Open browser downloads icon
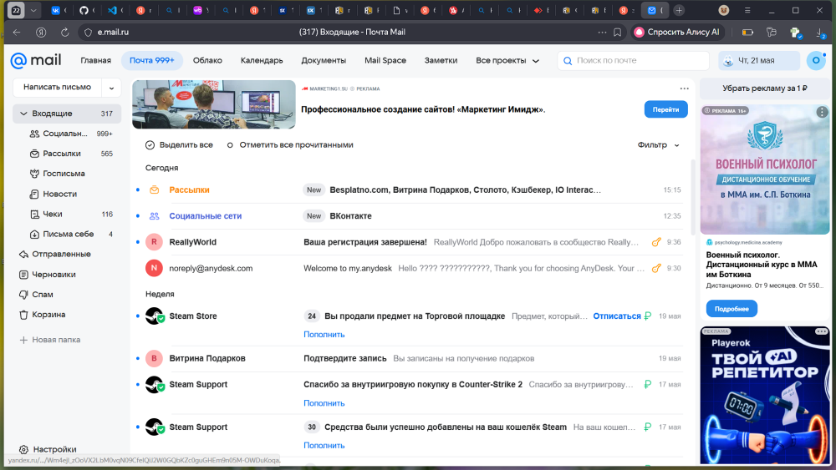This screenshot has width=836, height=470. [821, 33]
